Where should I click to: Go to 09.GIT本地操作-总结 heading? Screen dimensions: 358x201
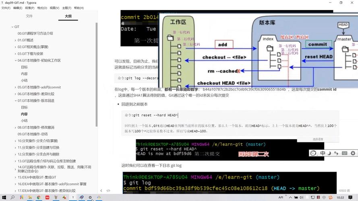click(x=33, y=134)
